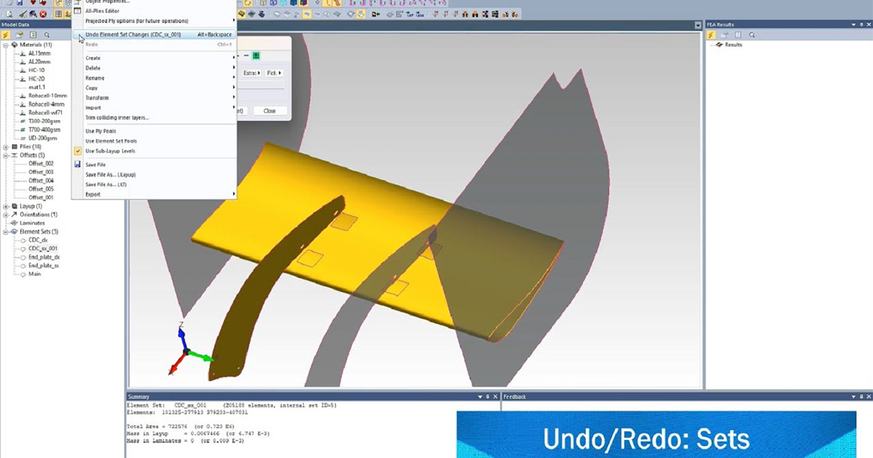The width and height of the screenshot is (873, 458).
Task: Click the lightning bolt icon in FEA Results panel
Action: click(711, 34)
